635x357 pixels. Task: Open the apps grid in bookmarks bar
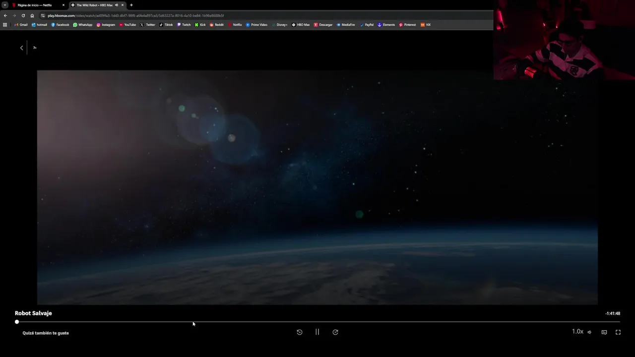tap(5, 25)
